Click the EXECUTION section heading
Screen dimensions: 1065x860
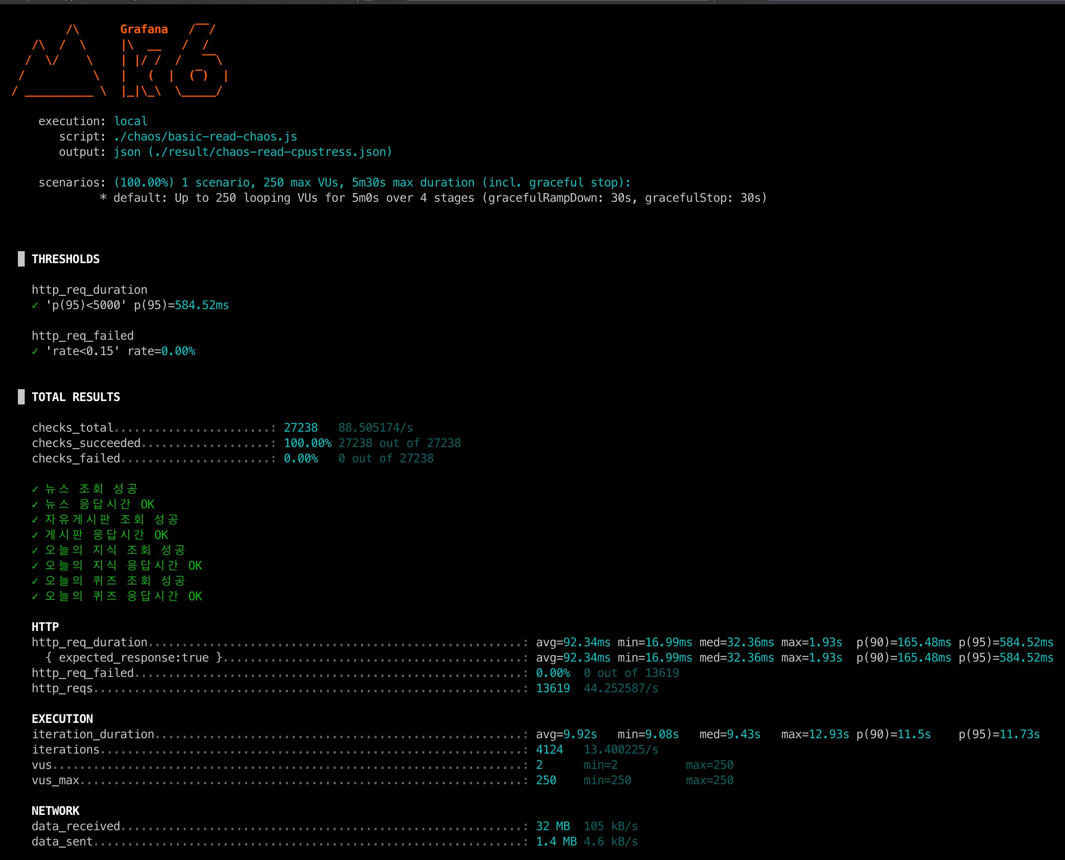(x=63, y=719)
